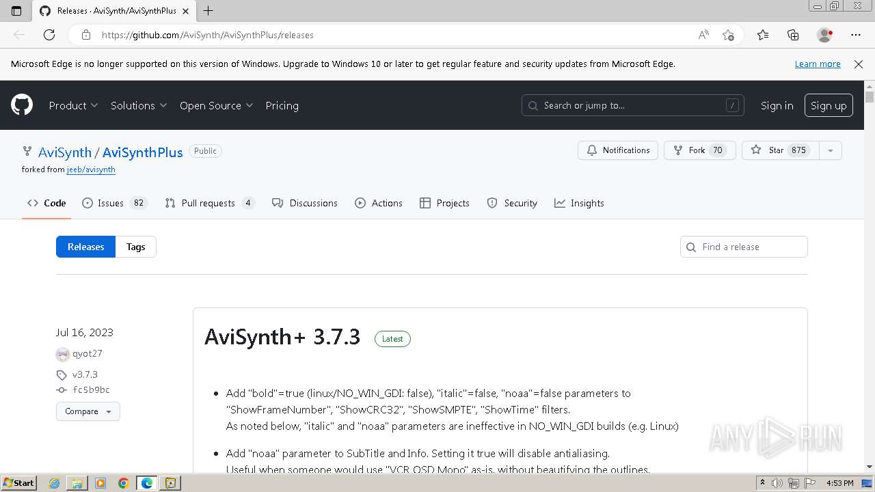Dismiss the Edge unsupported notification bar
Viewport: 875px width, 492px height.
[859, 64]
